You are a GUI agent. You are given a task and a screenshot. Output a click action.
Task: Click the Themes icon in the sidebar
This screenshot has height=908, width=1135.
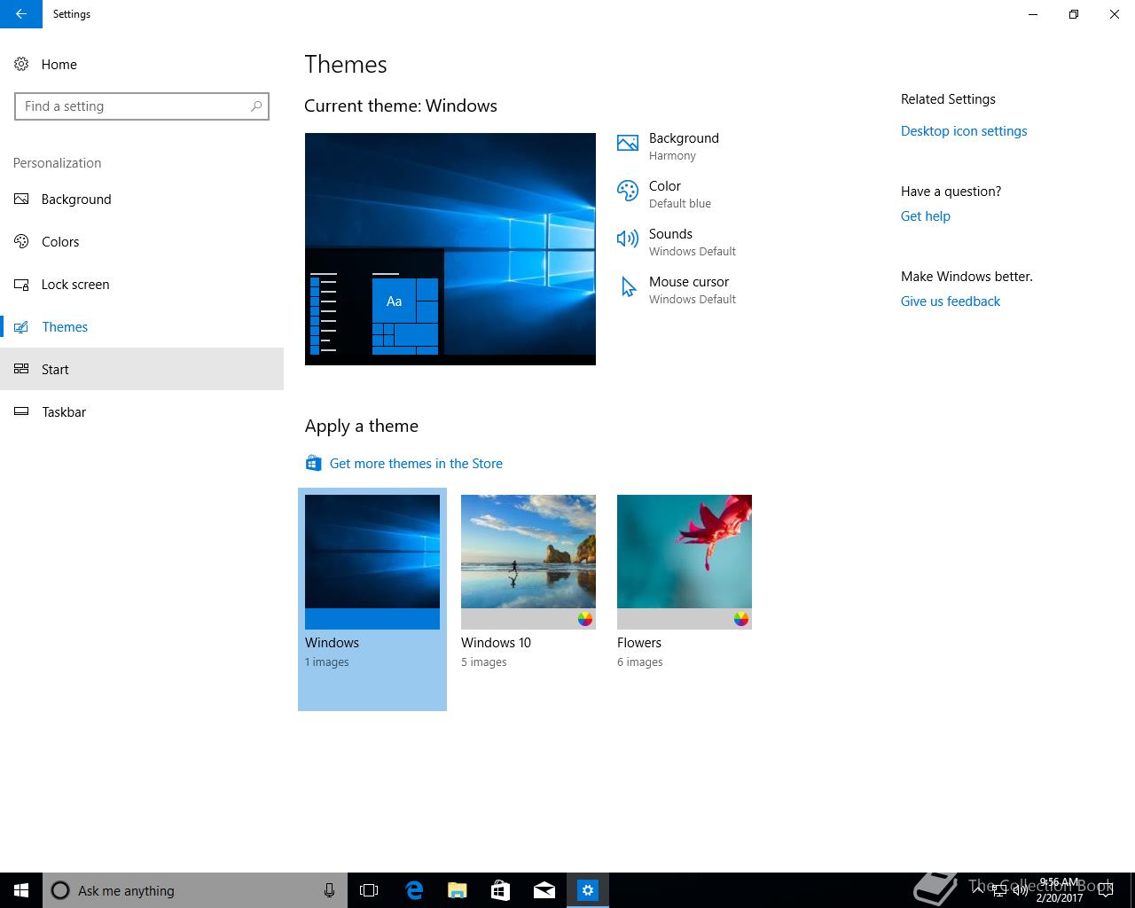click(x=21, y=326)
